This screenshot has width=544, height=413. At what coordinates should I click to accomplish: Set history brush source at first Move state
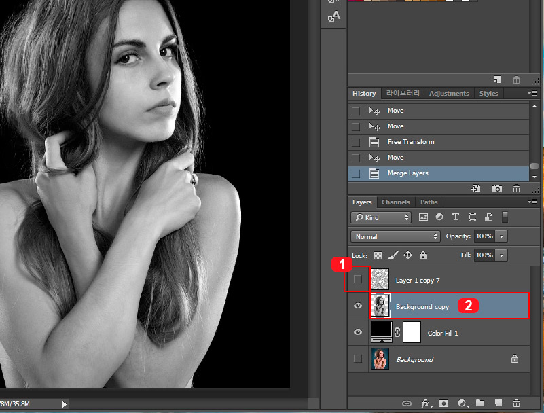coord(356,111)
